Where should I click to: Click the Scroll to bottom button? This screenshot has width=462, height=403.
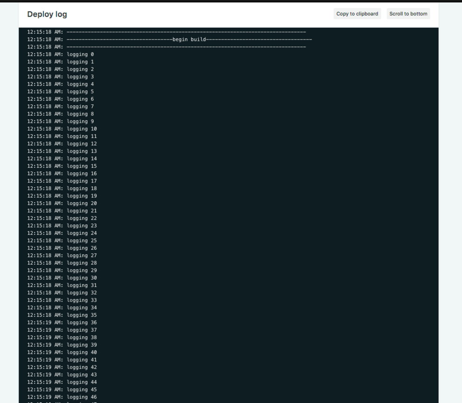point(408,14)
